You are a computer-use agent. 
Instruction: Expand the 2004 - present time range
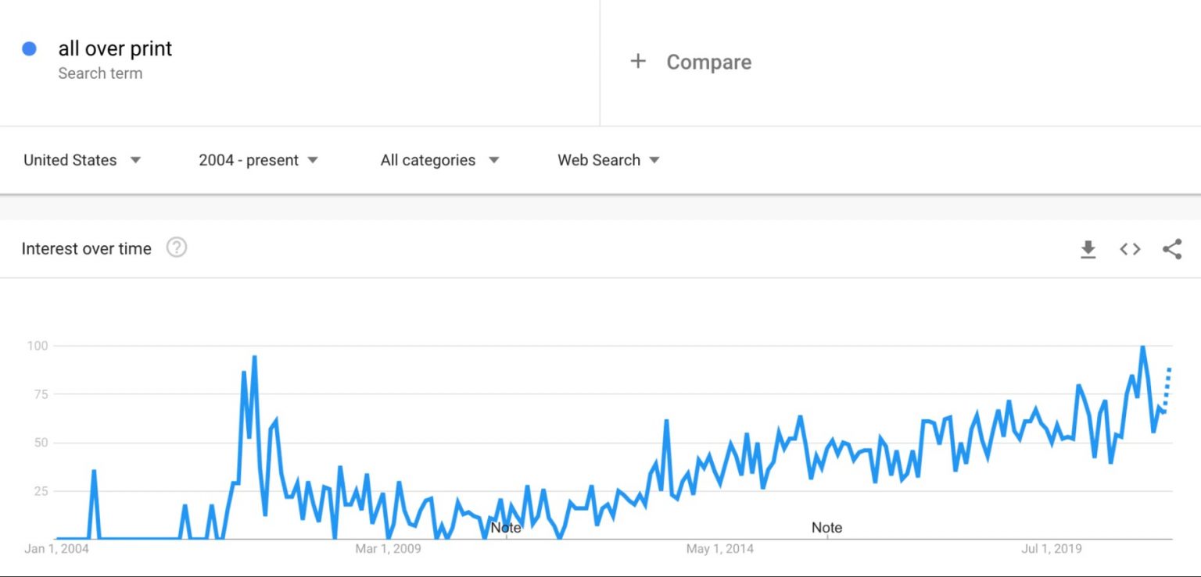(x=258, y=160)
